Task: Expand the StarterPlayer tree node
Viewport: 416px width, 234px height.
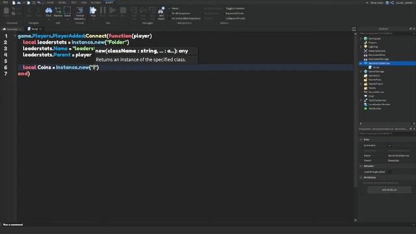Action: point(361,84)
